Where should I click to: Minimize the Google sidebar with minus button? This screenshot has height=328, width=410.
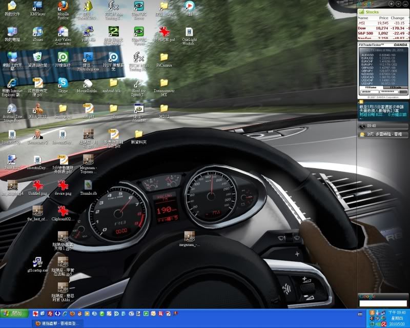[x=405, y=4]
